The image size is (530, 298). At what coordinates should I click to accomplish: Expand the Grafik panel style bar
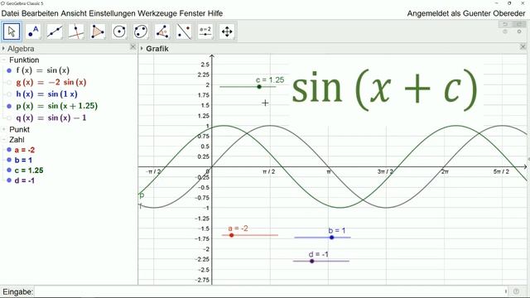142,49
